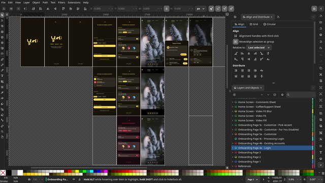The image size is (325, 183).
Task: Close the Align and Distribute tab
Action: tap(272, 17)
